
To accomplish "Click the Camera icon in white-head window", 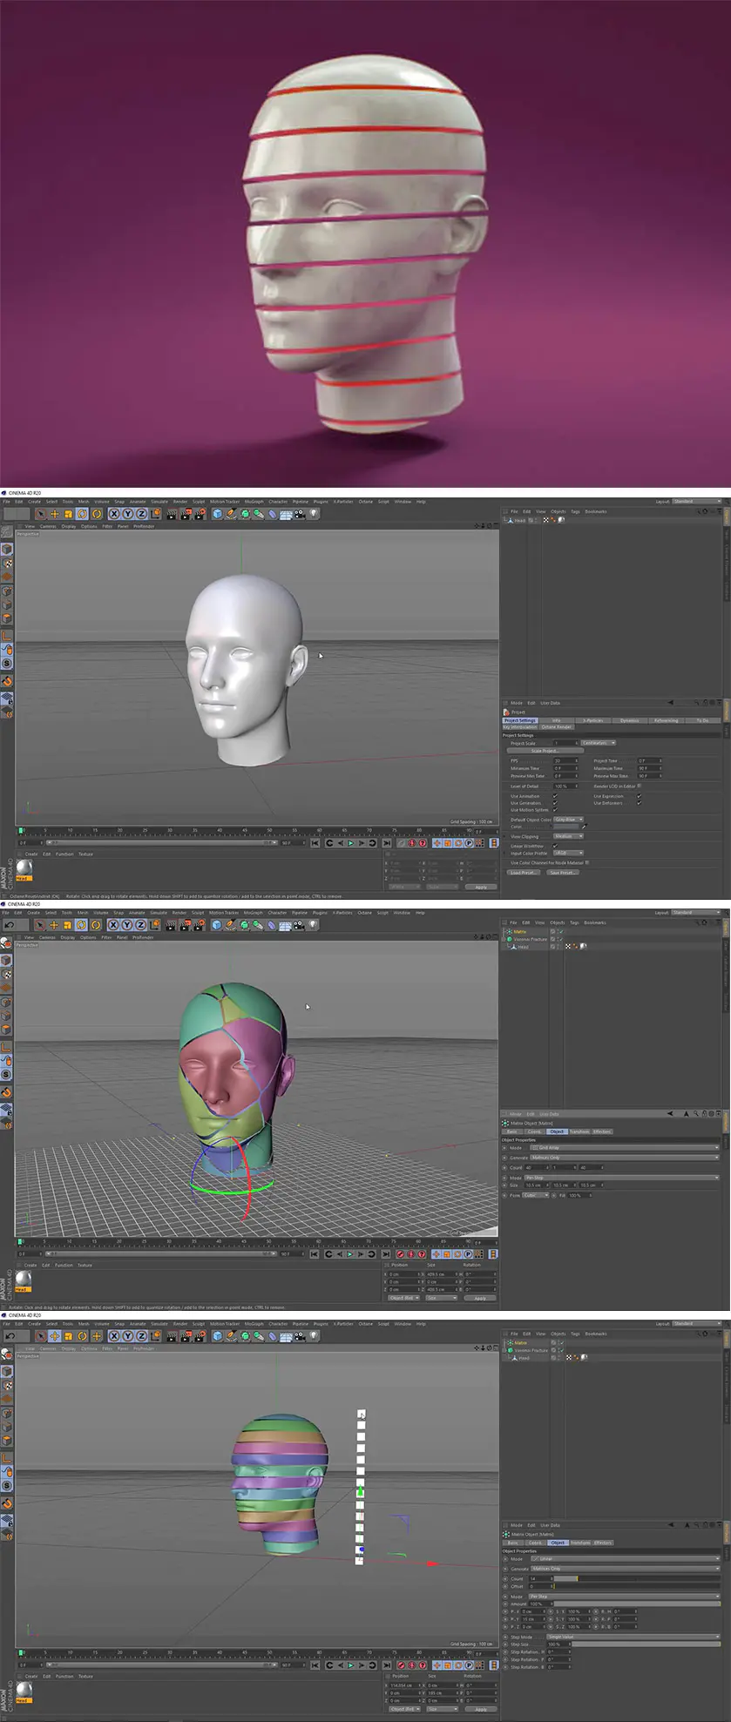I will pyautogui.click(x=300, y=514).
